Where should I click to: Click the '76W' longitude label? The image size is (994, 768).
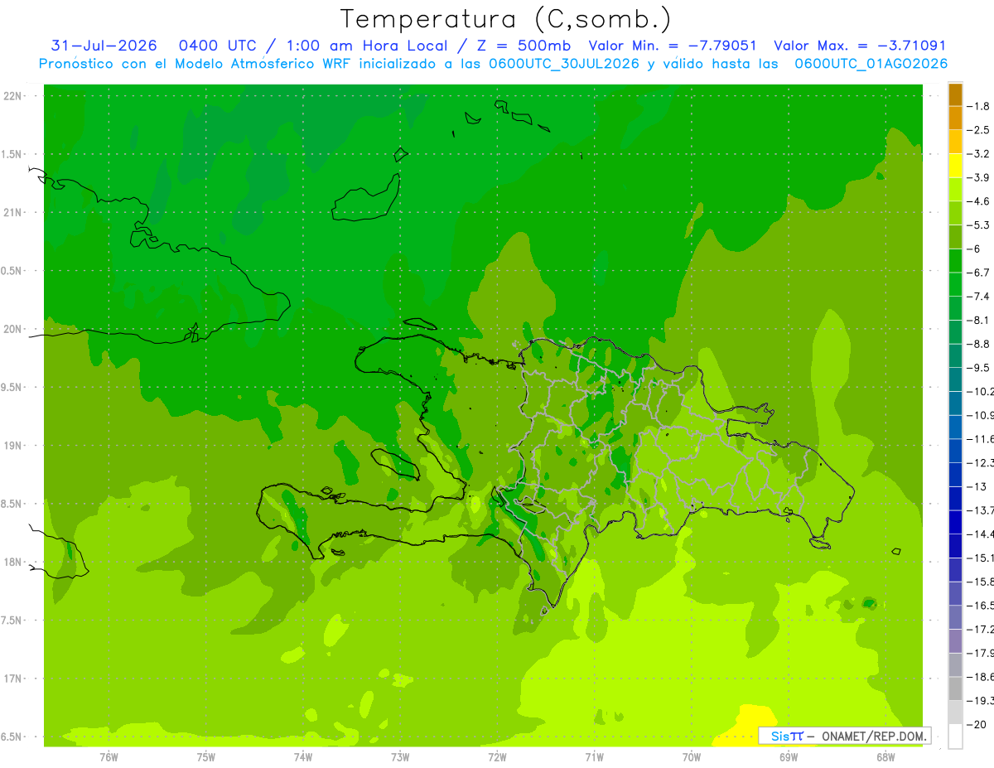pyautogui.click(x=109, y=756)
